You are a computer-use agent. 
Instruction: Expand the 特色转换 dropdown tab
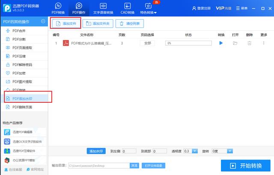149,8
